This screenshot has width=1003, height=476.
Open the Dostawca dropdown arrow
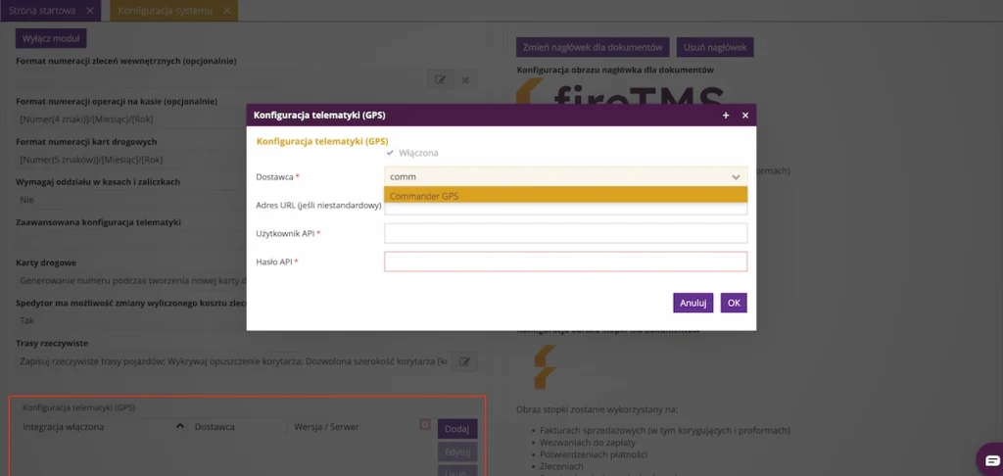point(736,177)
